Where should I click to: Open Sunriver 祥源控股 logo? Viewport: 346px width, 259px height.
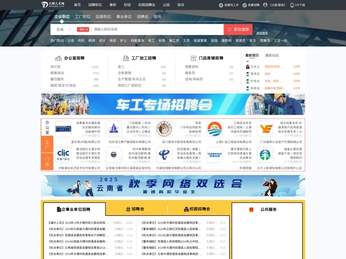215,155
